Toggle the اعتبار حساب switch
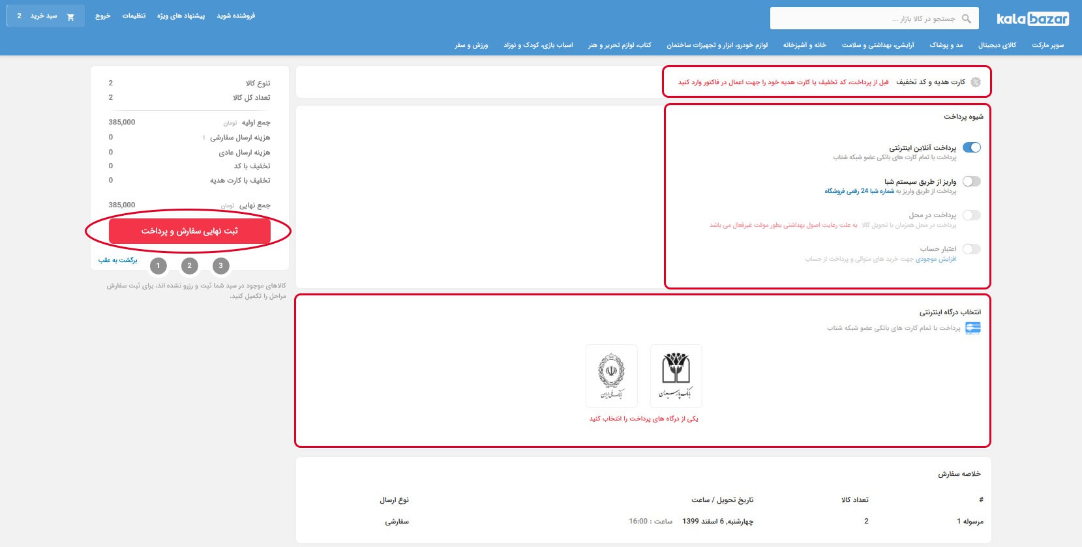This screenshot has width=1082, height=547. pyautogui.click(x=972, y=249)
